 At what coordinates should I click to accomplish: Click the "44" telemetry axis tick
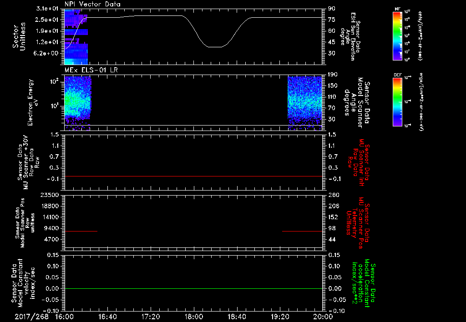click(332, 239)
